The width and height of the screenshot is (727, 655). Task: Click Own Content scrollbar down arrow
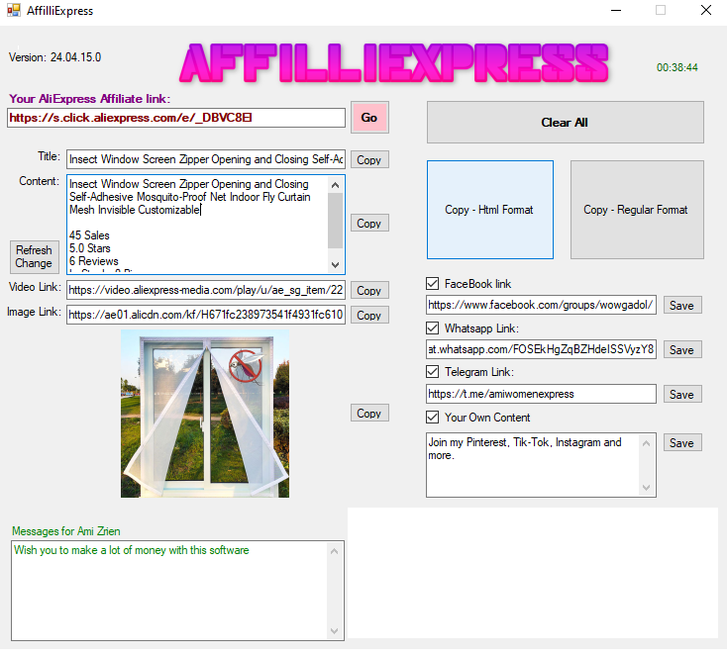pos(647,488)
